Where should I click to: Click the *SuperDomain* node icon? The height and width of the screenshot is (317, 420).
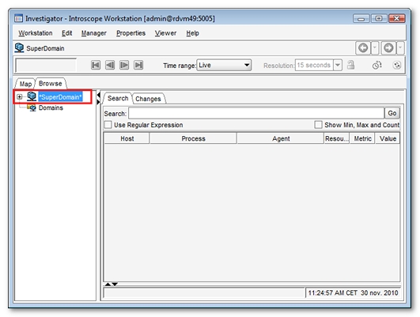32,96
